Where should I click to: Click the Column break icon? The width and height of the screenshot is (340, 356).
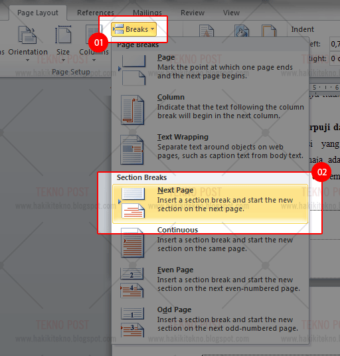click(133, 110)
